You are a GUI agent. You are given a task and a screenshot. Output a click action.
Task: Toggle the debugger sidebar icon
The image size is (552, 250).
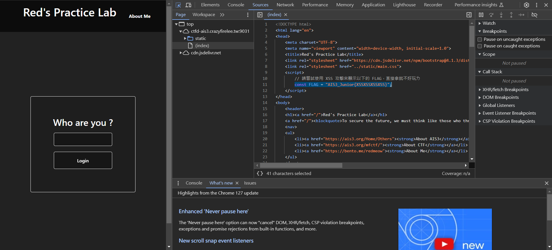click(x=469, y=15)
